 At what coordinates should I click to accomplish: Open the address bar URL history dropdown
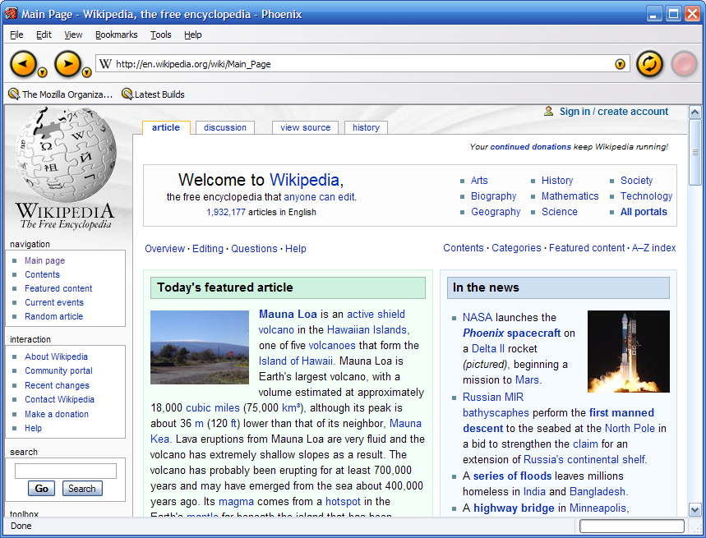pyautogui.click(x=620, y=64)
